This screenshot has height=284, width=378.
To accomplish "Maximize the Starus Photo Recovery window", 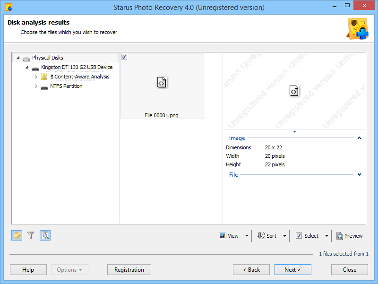I will 347,6.
